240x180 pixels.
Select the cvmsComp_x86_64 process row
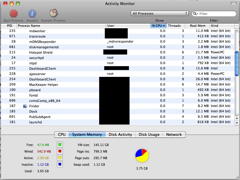pos(118,101)
